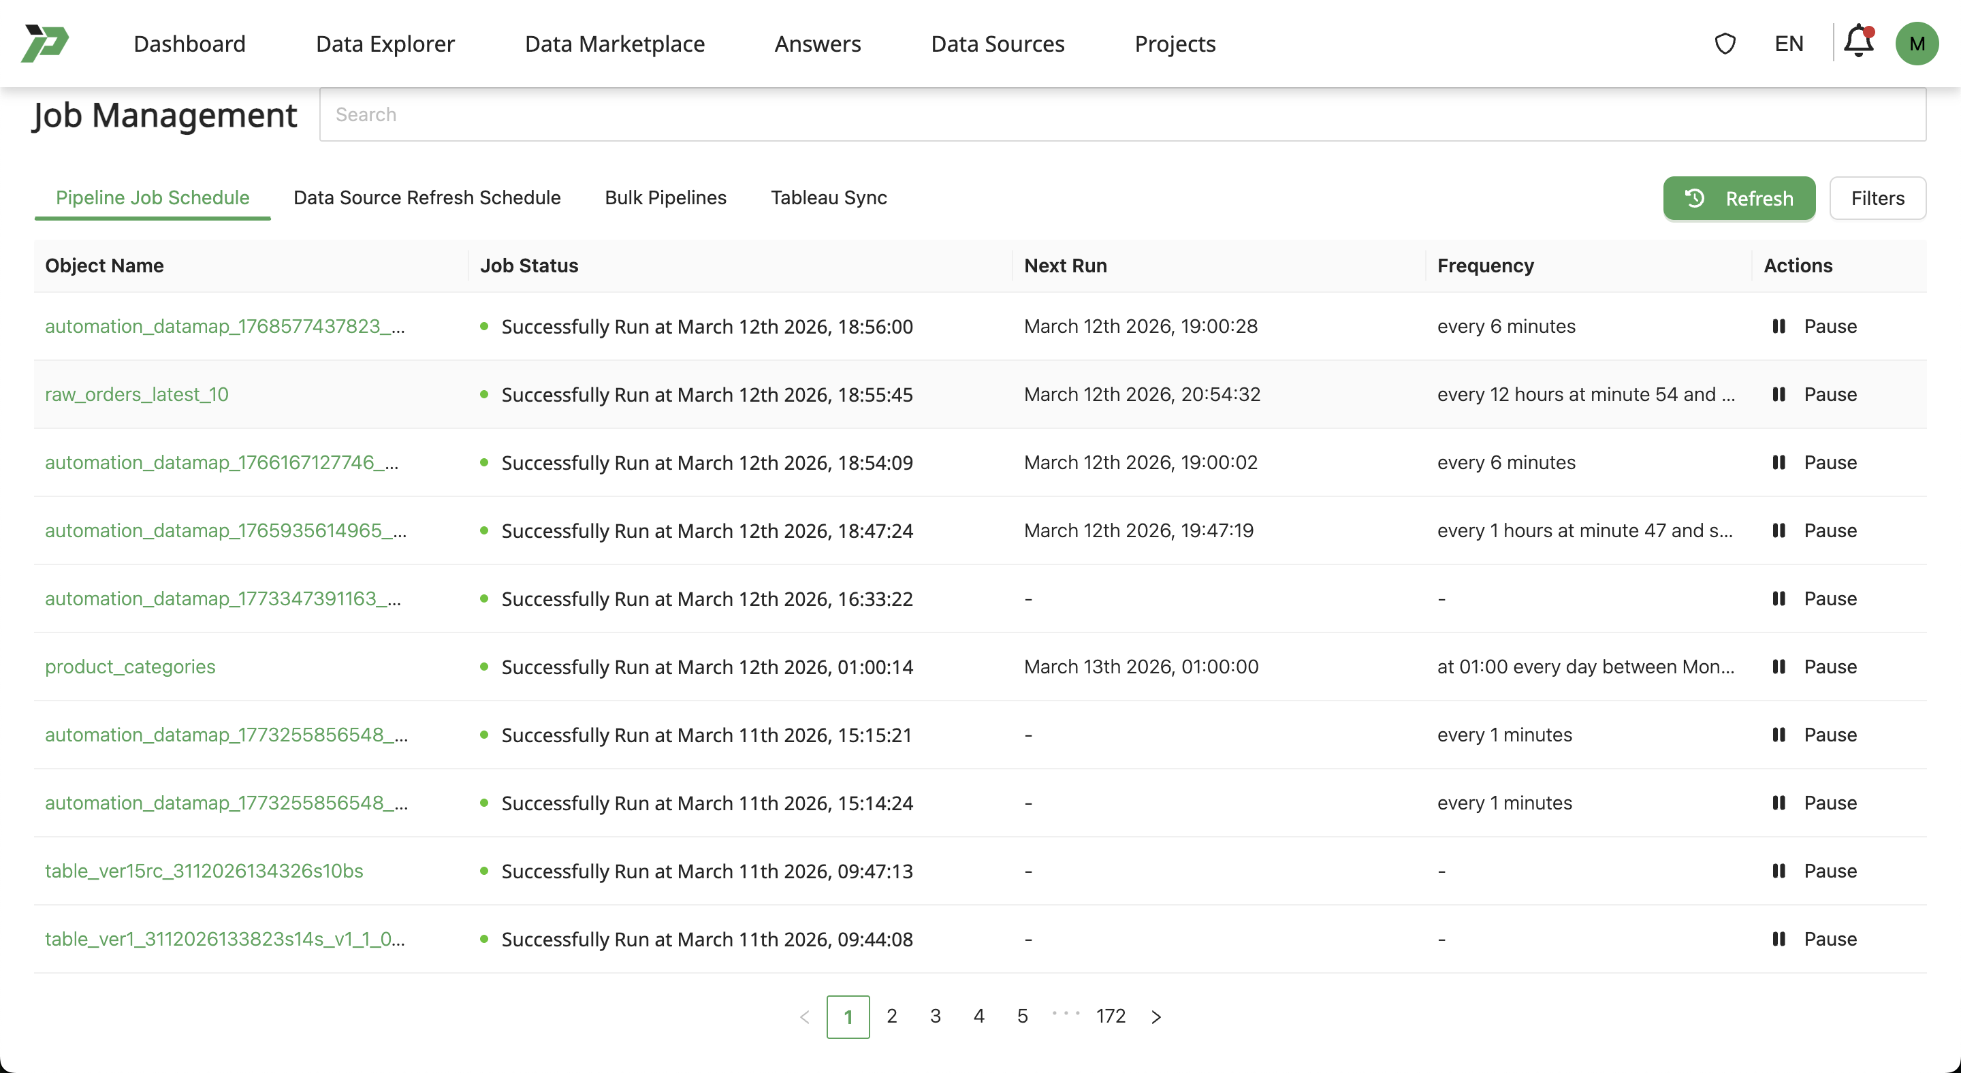Jump to page 172 of the job list

(x=1111, y=1016)
